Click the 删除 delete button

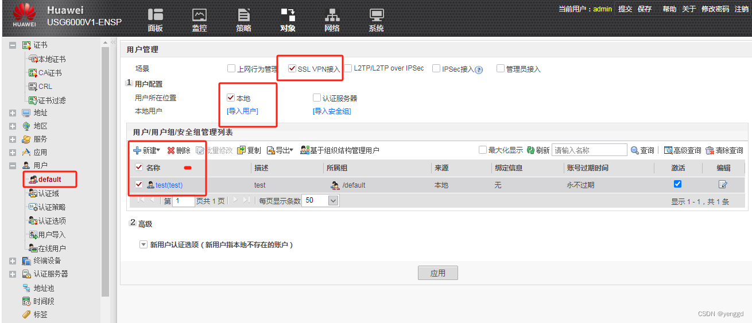[179, 150]
